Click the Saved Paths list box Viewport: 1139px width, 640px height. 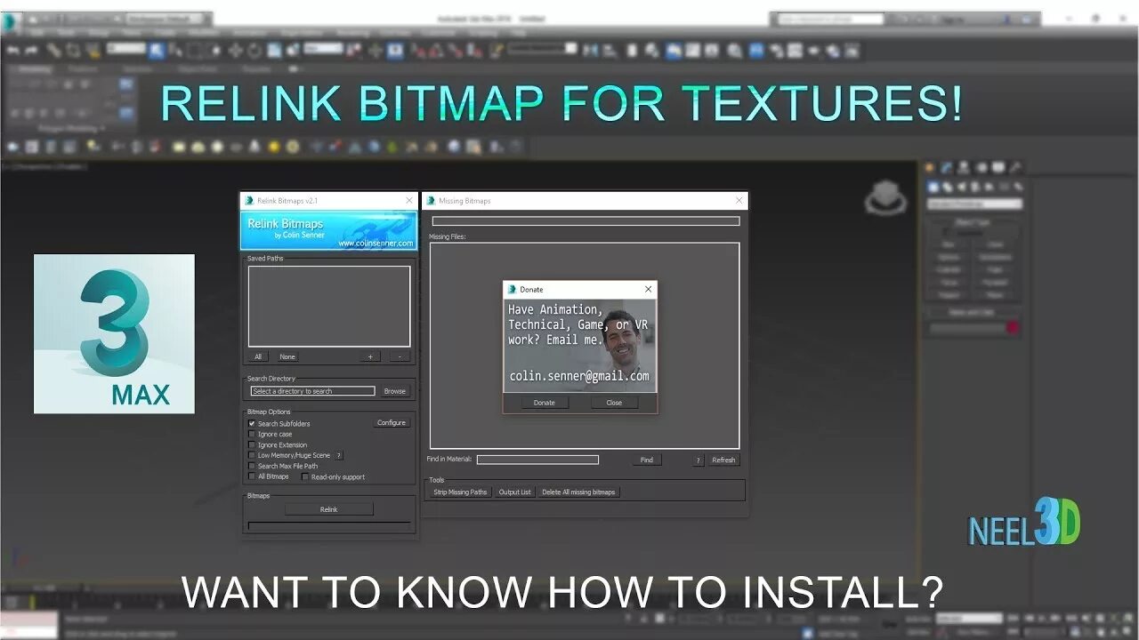(x=329, y=306)
